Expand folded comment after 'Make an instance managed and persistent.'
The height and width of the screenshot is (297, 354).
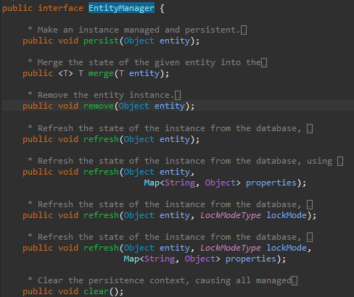244,30
